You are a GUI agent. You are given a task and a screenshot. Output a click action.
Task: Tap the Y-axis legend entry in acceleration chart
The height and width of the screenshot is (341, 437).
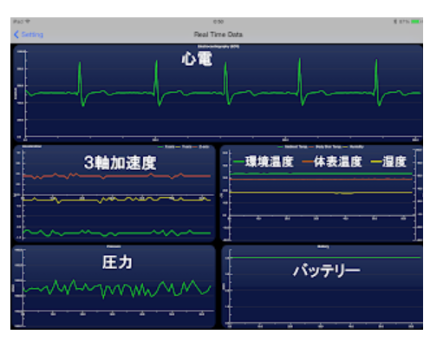(184, 147)
